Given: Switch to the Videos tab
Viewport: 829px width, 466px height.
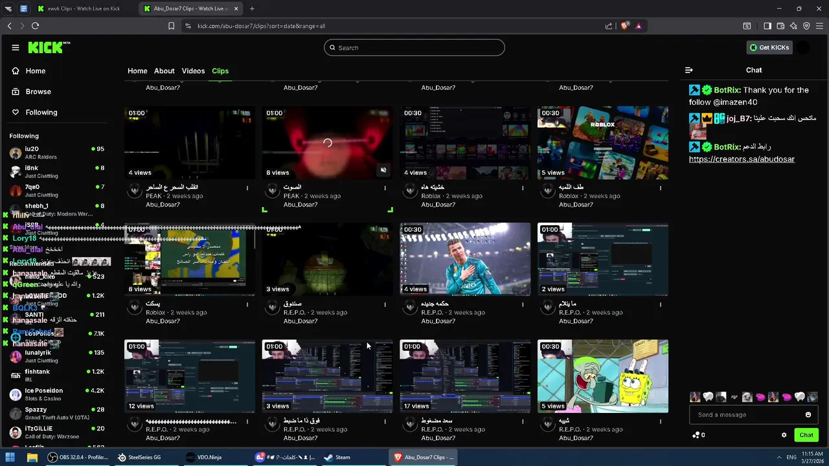Looking at the screenshot, I should tap(193, 71).
